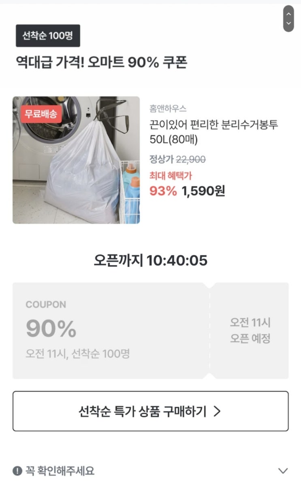The height and width of the screenshot is (484, 301).
Task: Click the scroll down arrow icon
Action: [x=288, y=23]
